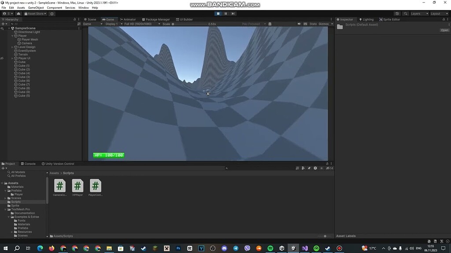Click the debug bug icon in Game view toolbar
This screenshot has height=253, width=451.
click(x=270, y=24)
